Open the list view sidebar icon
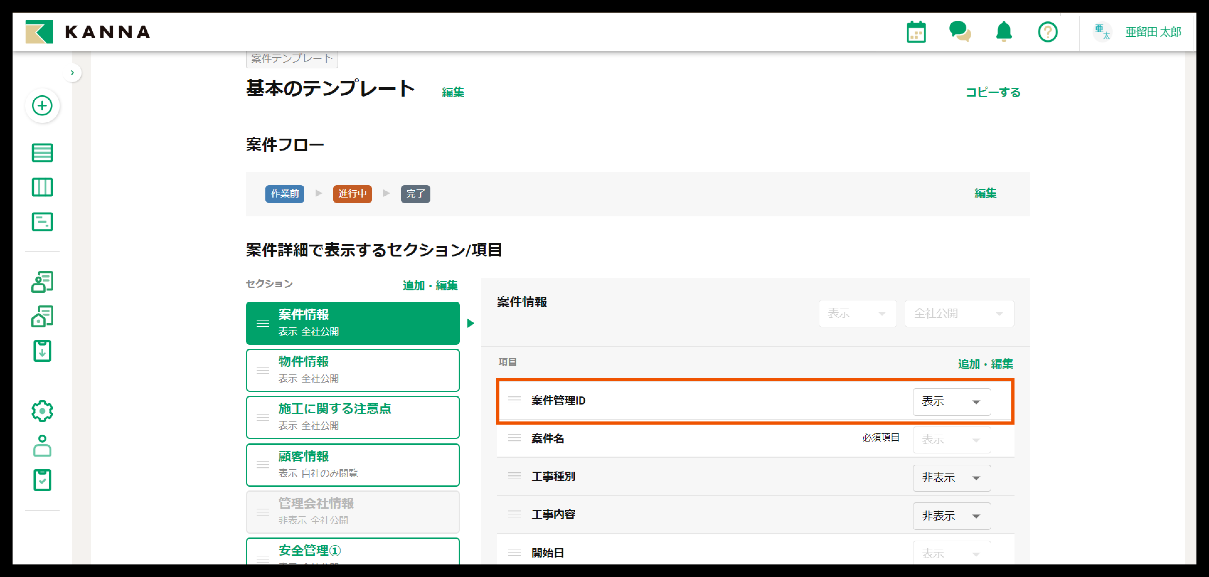The width and height of the screenshot is (1209, 577). [x=42, y=152]
